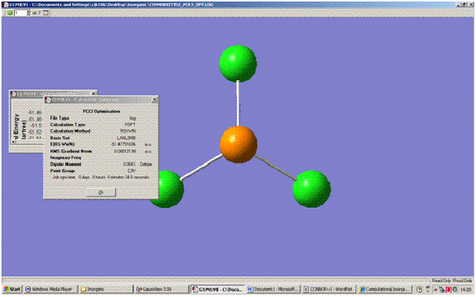Click the RMS Gradient Norm label
The width and height of the screenshot is (476, 297).
71,151
